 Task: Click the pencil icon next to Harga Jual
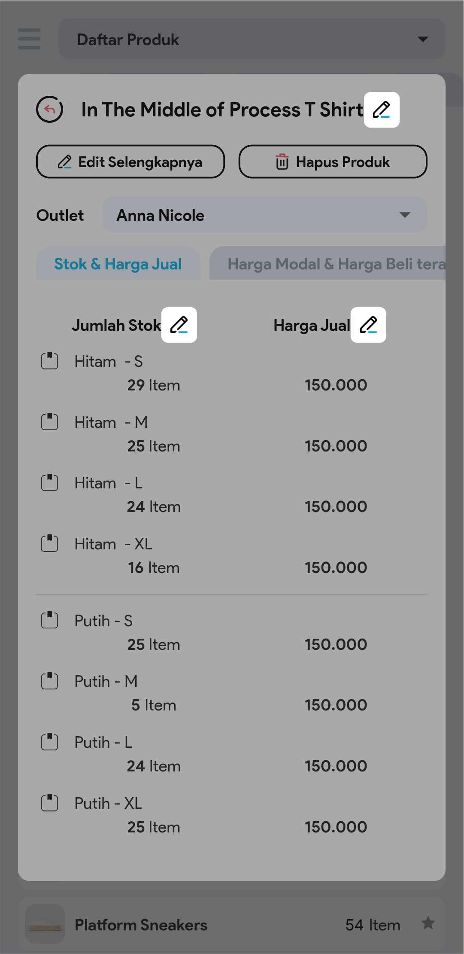(368, 325)
